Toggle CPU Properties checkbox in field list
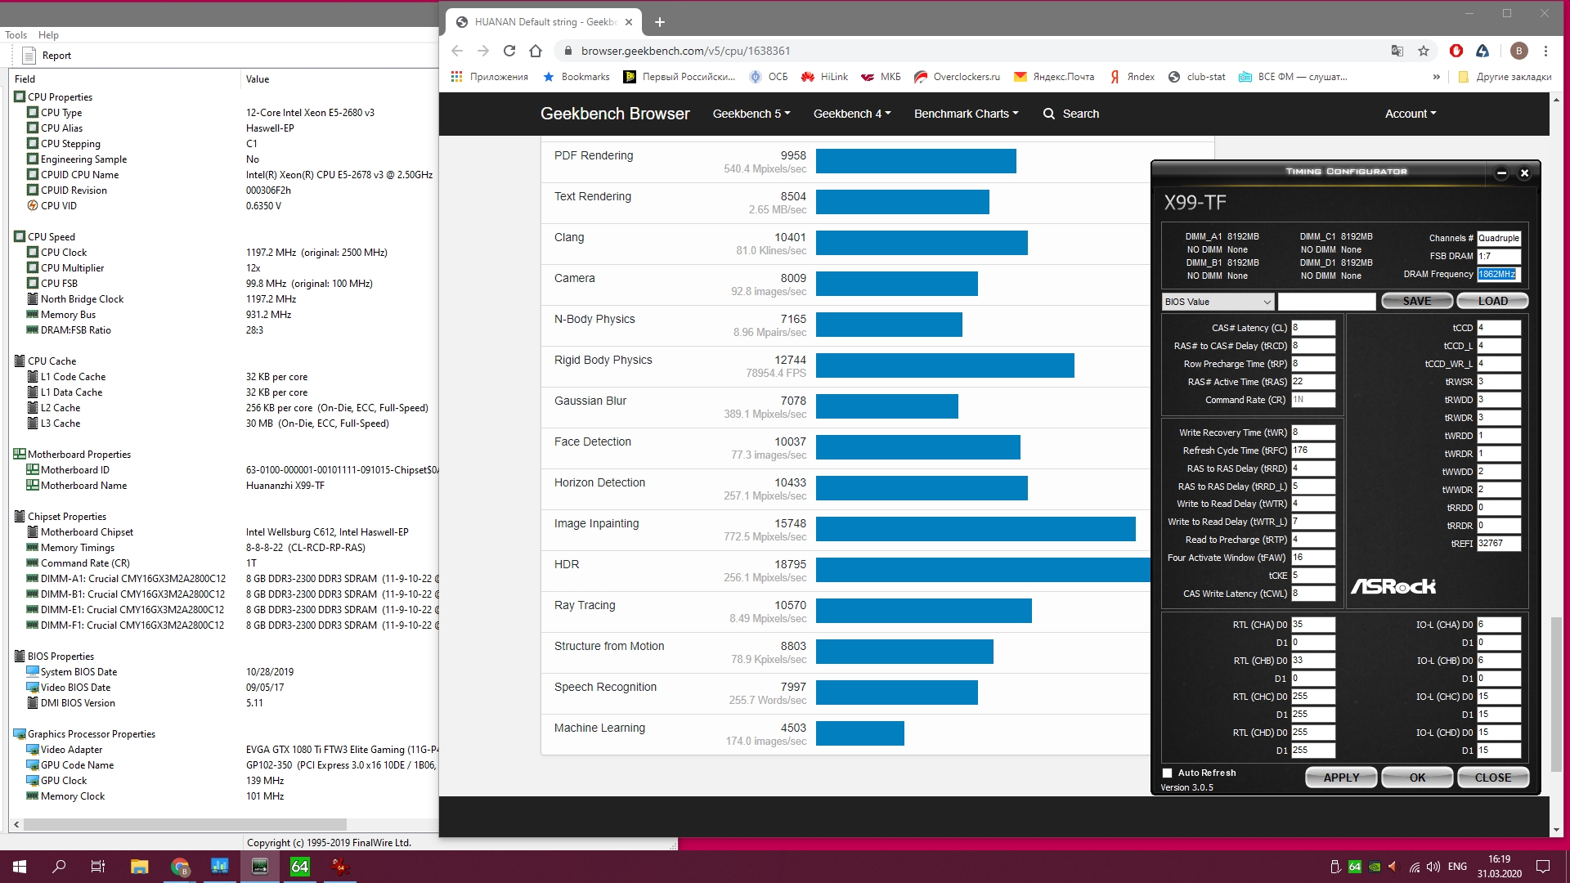The width and height of the screenshot is (1570, 883). [20, 96]
